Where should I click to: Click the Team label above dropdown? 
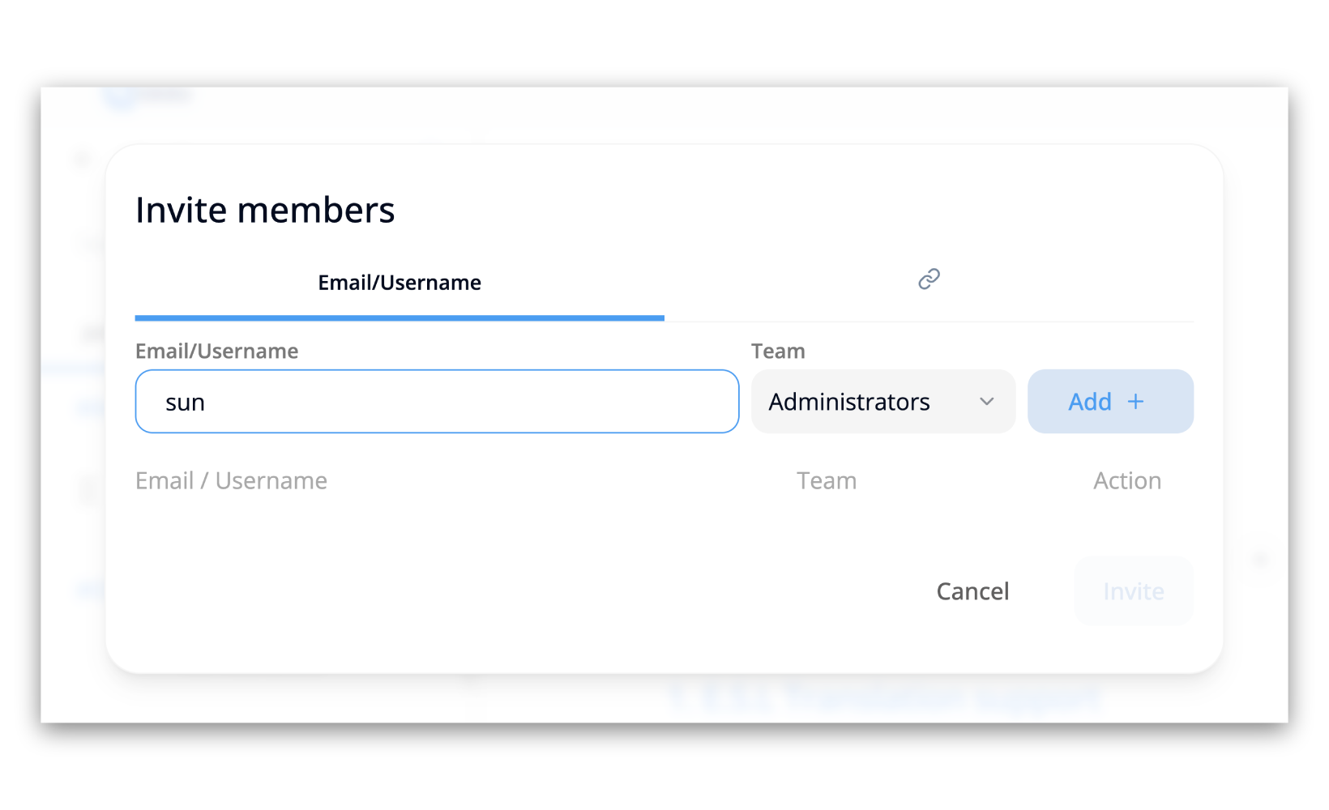tap(778, 352)
